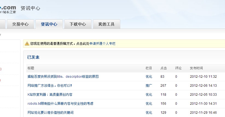
Task: Click 优化 category beside 网站优化要认准价值性的关键词
Action: pos(149,113)
